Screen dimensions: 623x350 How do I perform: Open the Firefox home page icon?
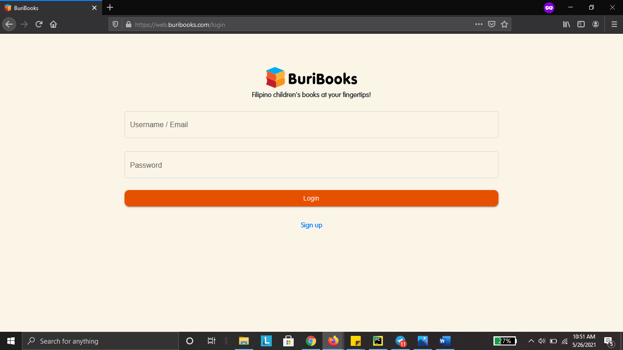[53, 24]
